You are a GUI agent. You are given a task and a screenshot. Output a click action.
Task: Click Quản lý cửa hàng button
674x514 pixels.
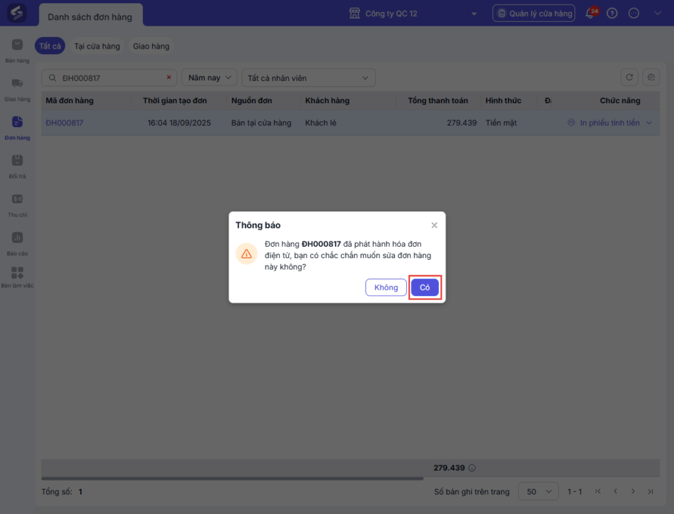[x=534, y=13]
